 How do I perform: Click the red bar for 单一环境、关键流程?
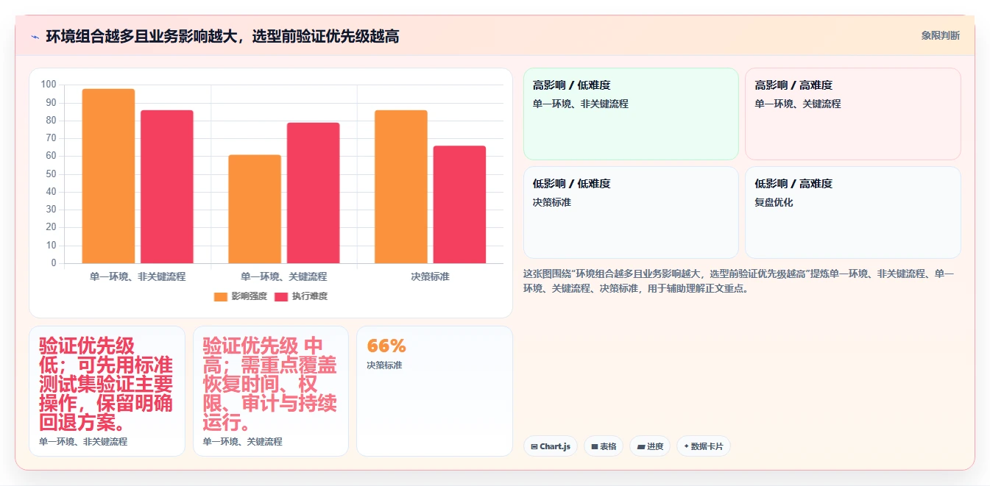point(313,193)
